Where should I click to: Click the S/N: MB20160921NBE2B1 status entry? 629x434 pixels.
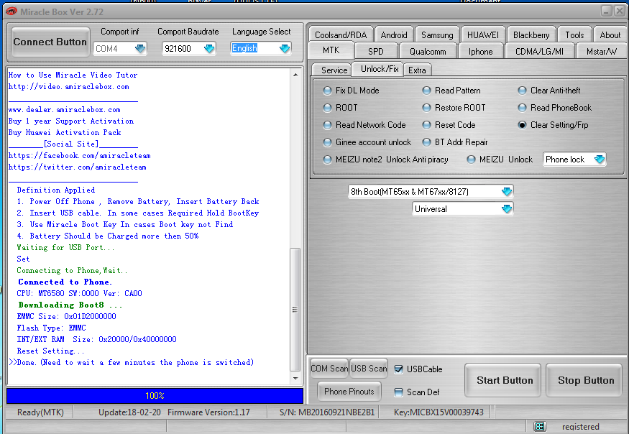click(327, 412)
